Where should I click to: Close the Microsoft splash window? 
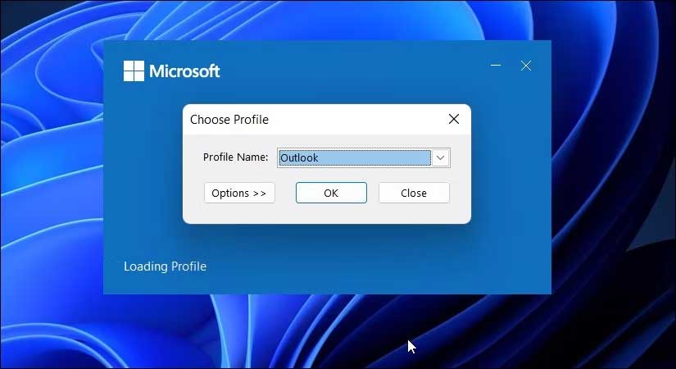526,66
